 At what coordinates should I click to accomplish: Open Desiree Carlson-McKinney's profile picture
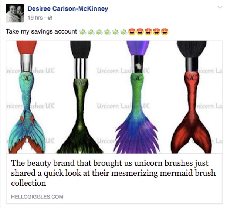click(15, 13)
